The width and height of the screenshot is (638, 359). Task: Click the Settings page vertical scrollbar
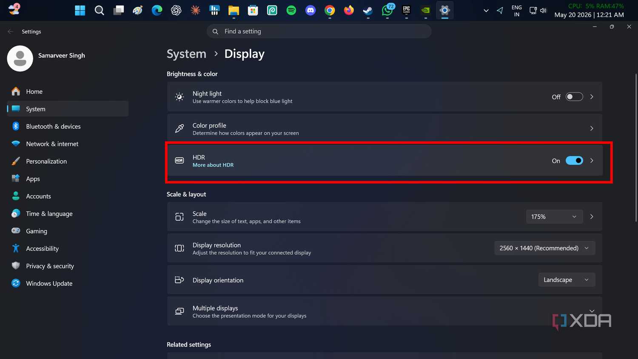(x=636, y=147)
